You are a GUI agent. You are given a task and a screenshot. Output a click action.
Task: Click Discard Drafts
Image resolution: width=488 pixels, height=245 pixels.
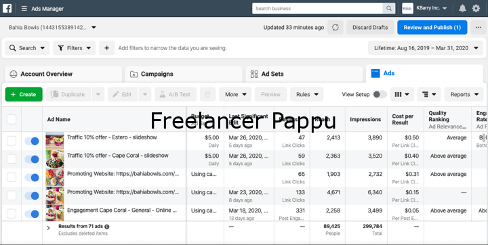[x=370, y=27]
